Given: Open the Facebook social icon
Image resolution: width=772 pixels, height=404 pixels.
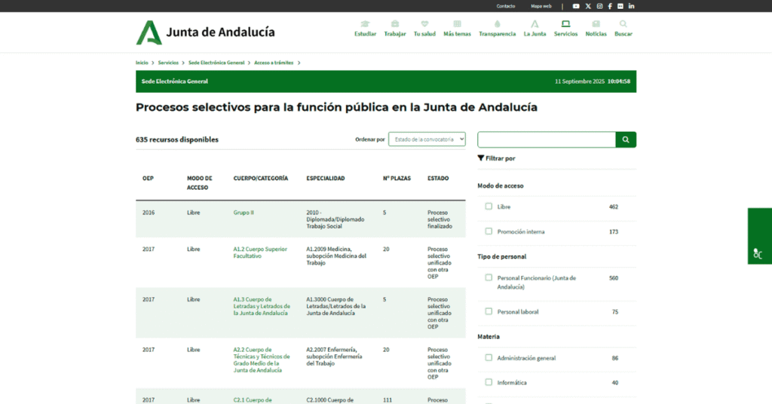Looking at the screenshot, I should coord(609,6).
